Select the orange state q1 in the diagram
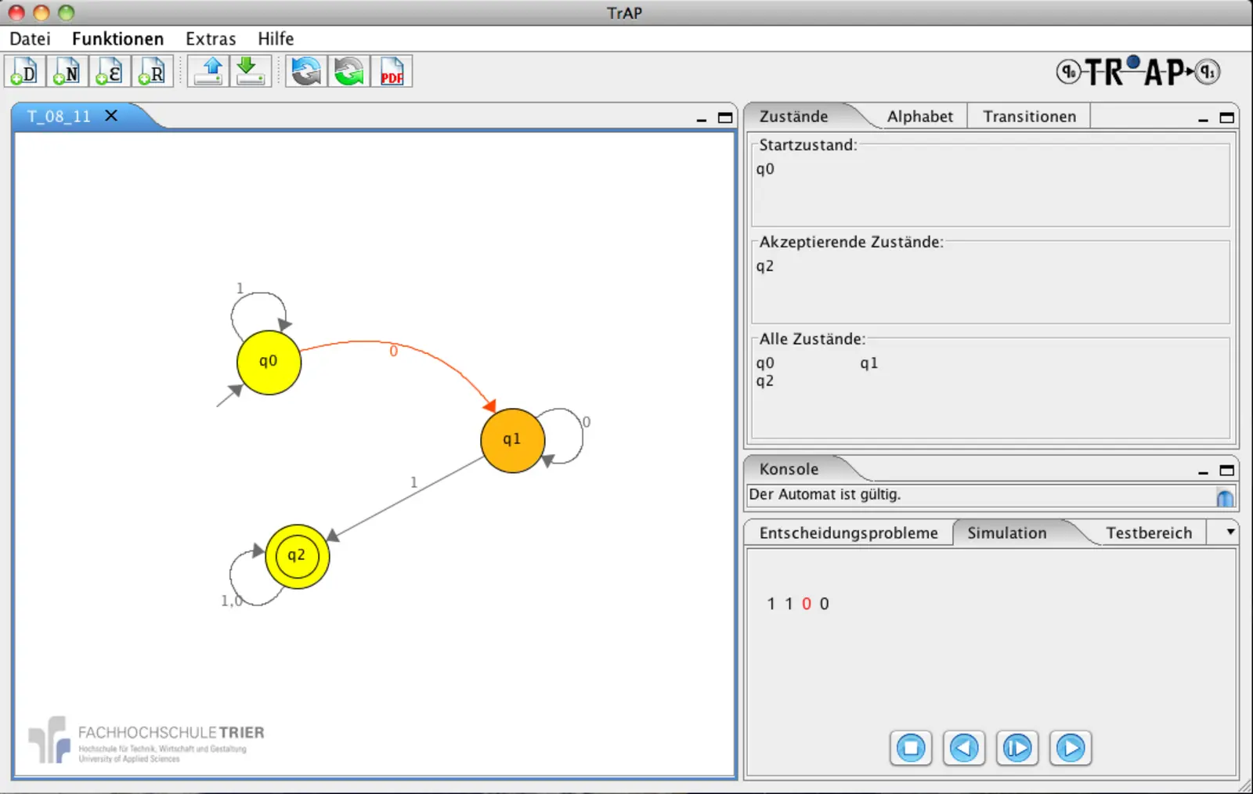The image size is (1253, 794). click(512, 440)
